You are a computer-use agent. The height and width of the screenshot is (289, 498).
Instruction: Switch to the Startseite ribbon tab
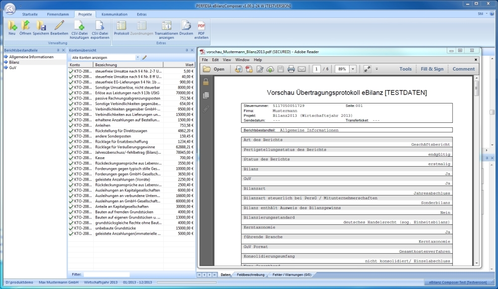click(30, 14)
